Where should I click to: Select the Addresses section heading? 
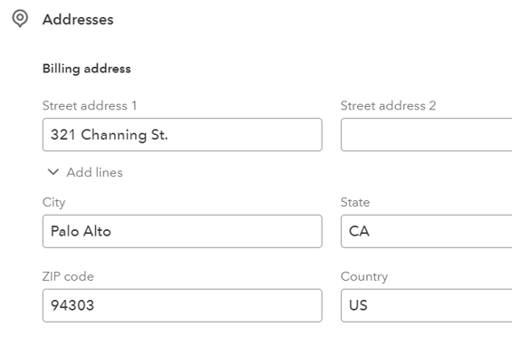point(78,20)
